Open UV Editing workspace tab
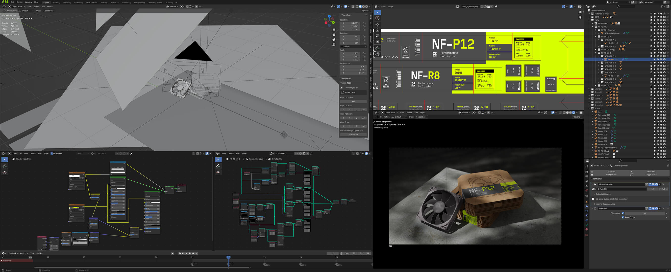This screenshot has width=671, height=272. (x=78, y=2)
